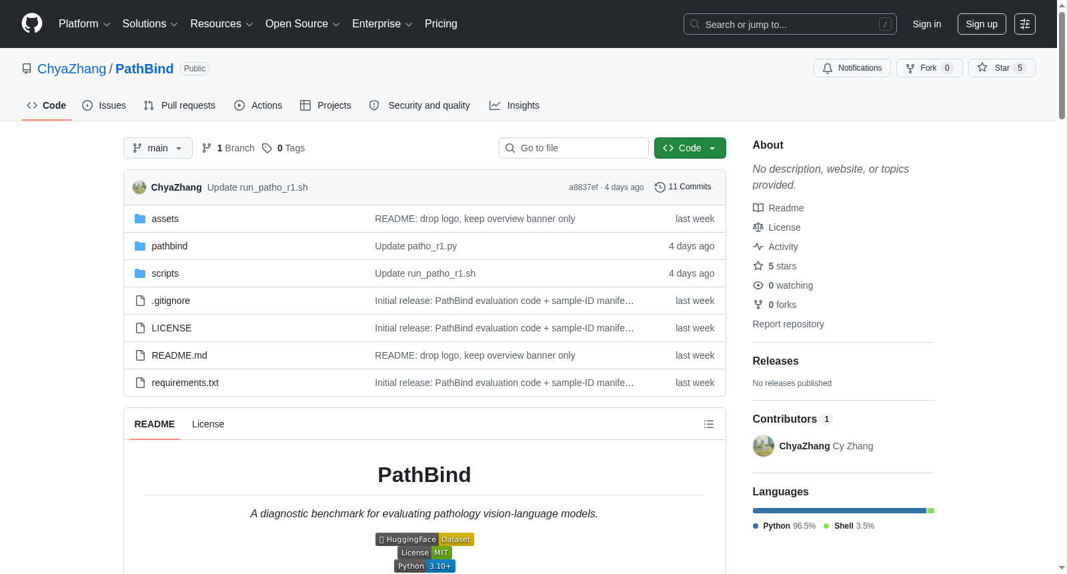
Task: Expand the Open Source menu
Action: point(302,24)
